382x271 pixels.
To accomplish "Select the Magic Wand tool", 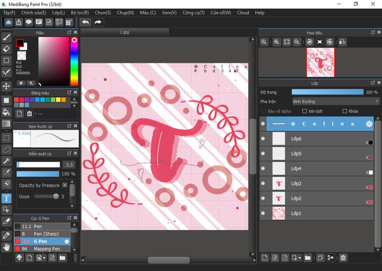I will 7,161.
